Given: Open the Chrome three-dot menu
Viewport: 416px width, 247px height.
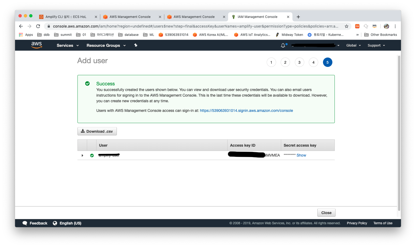Looking at the screenshot, I should pos(395,26).
